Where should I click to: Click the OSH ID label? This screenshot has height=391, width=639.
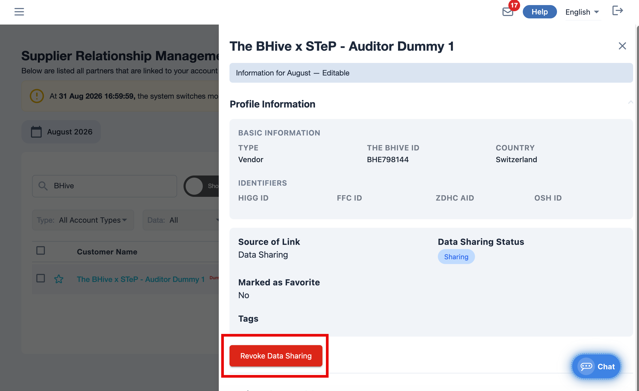tap(548, 198)
